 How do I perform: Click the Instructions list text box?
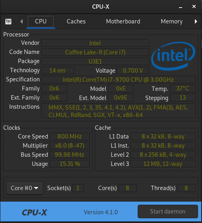[118, 111]
